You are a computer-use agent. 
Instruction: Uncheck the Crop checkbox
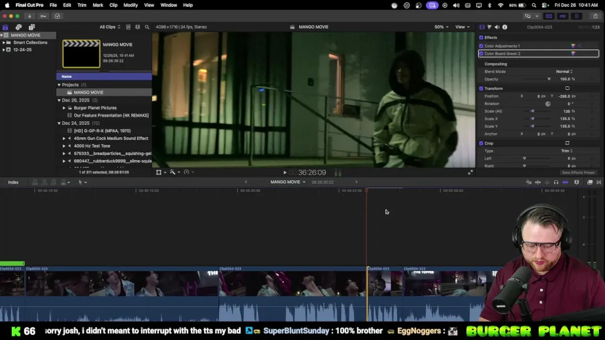481,143
